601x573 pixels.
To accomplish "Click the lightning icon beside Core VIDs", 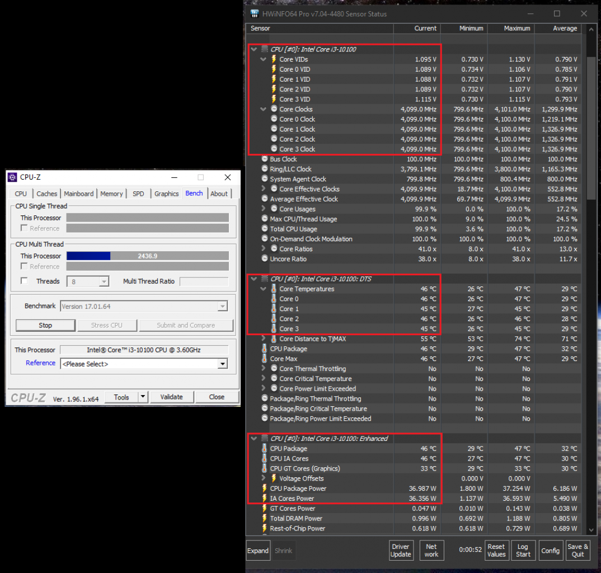I will pos(274,59).
